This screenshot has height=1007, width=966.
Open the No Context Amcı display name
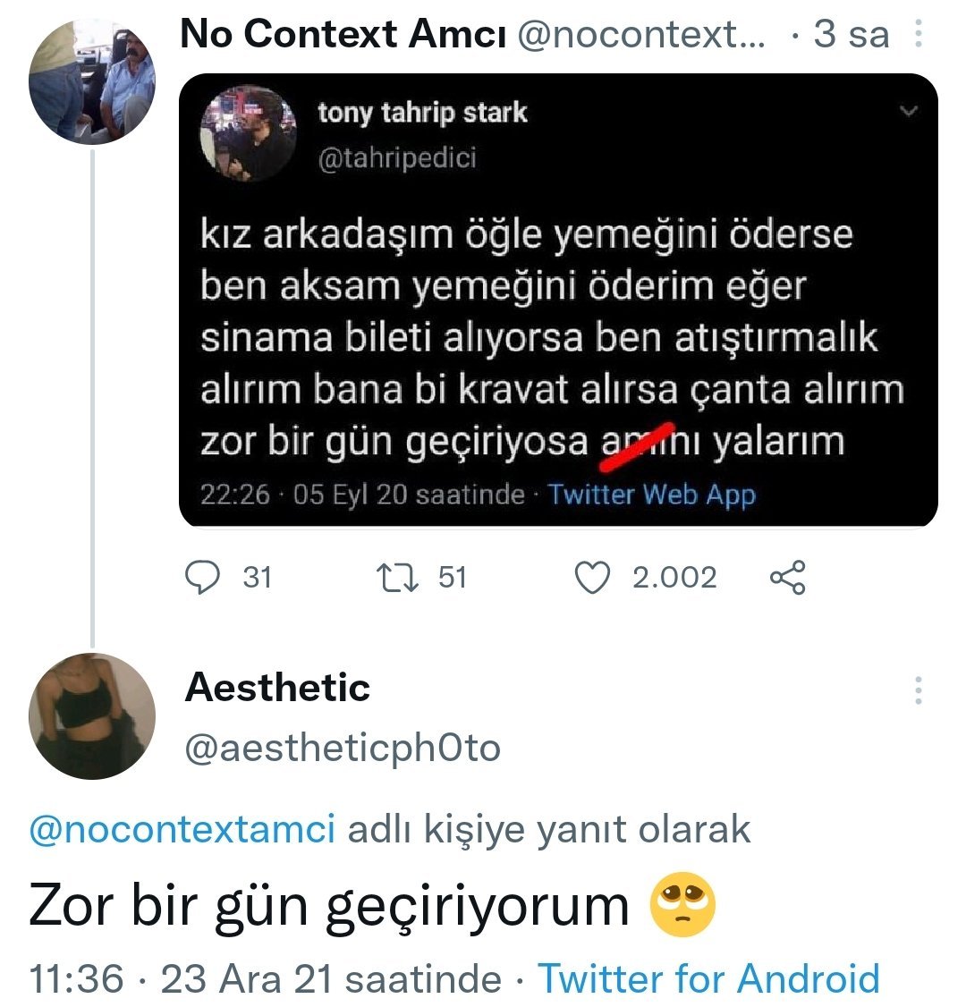(343, 35)
